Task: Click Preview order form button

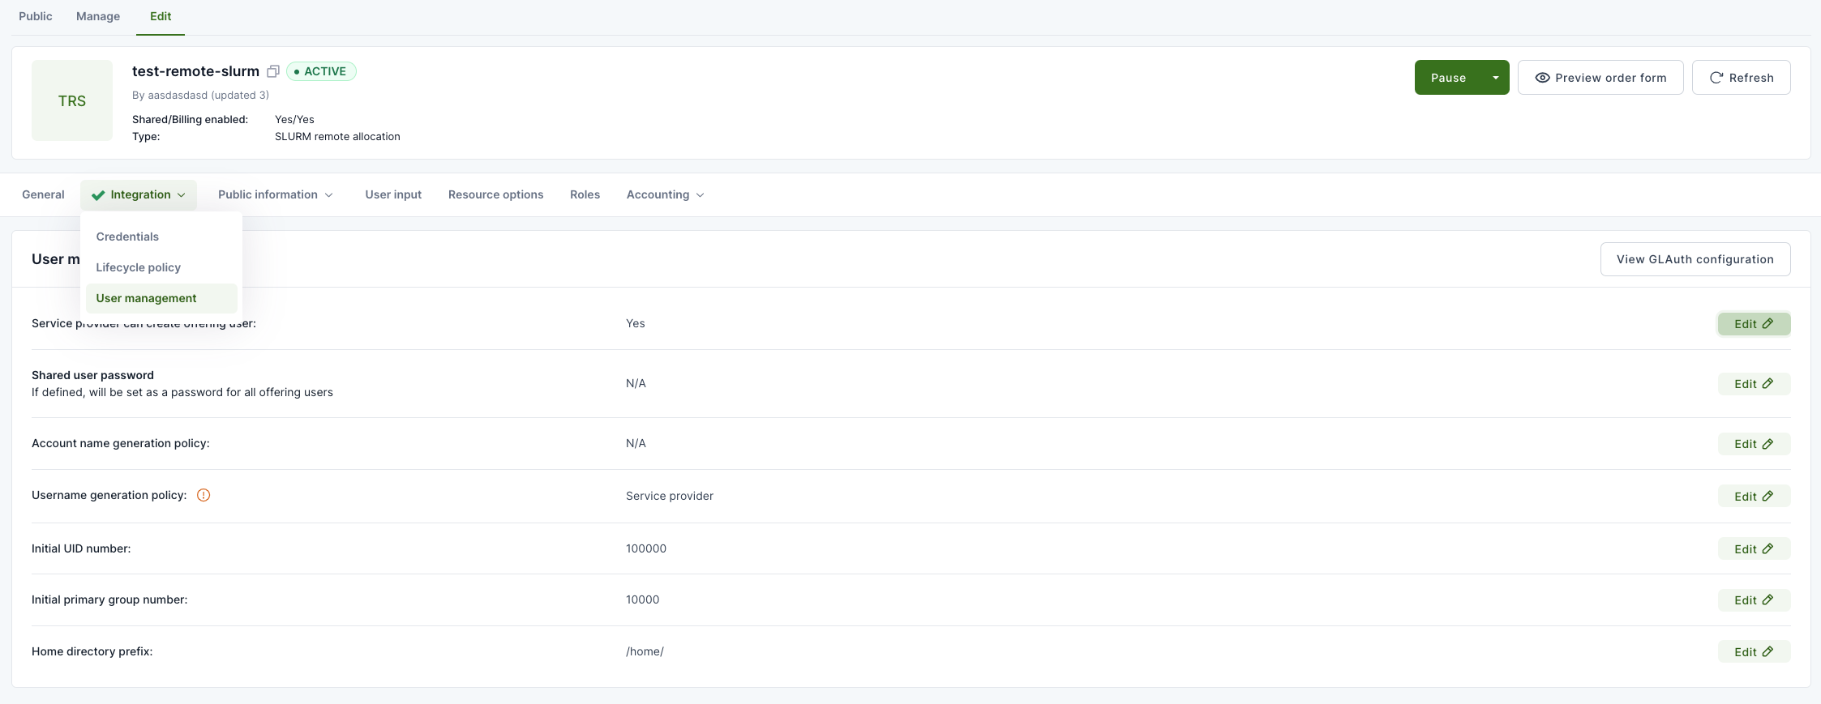Action: coord(1600,78)
